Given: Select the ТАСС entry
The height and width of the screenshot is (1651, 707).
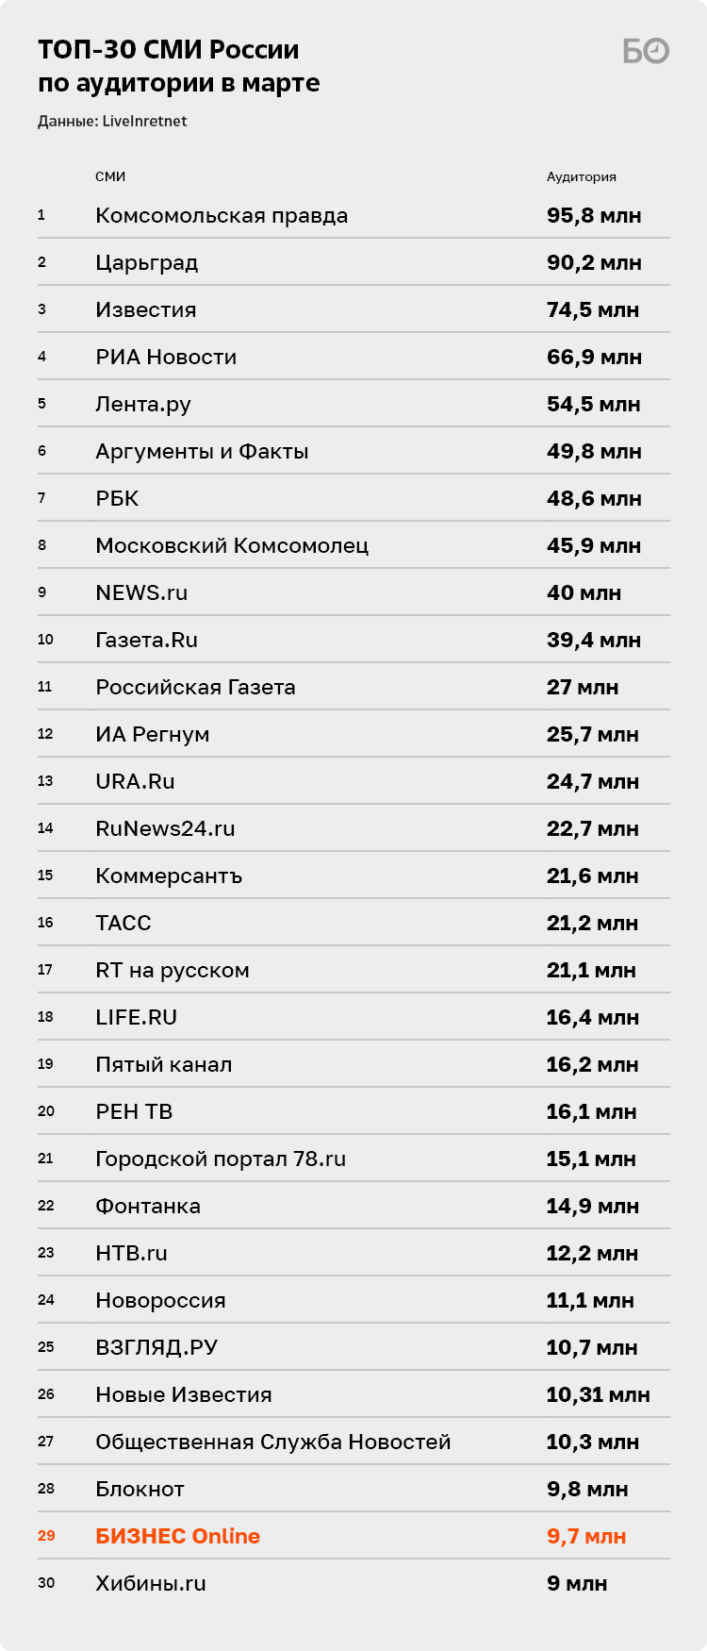Looking at the screenshot, I should tap(123, 923).
